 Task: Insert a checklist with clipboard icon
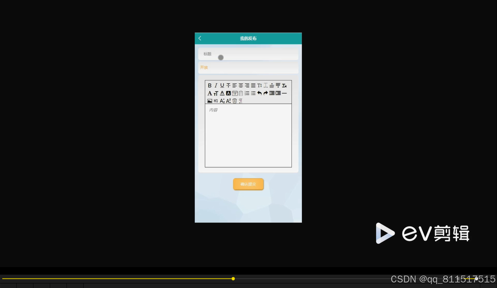(x=241, y=93)
